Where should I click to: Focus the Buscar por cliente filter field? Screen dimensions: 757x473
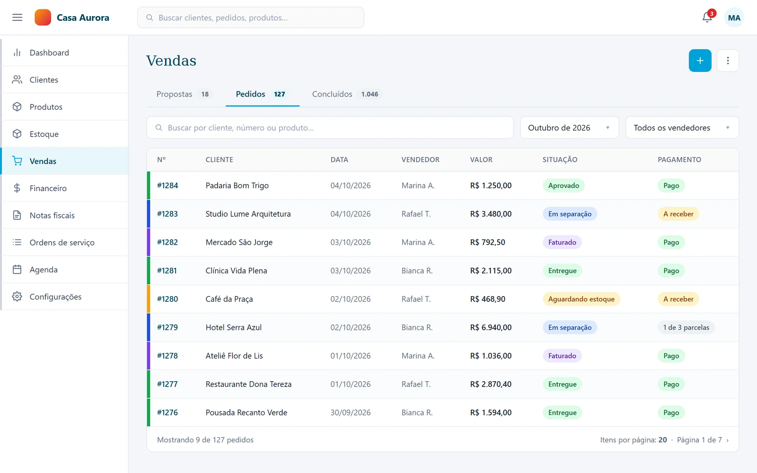point(330,128)
